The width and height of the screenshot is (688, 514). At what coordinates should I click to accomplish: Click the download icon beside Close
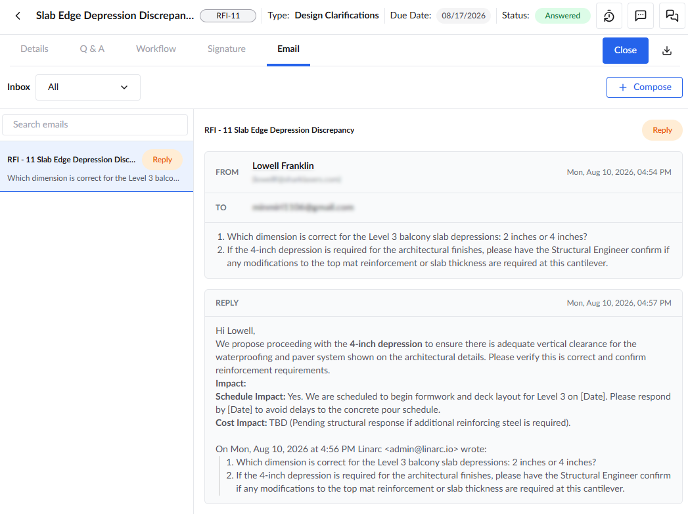[x=666, y=51]
